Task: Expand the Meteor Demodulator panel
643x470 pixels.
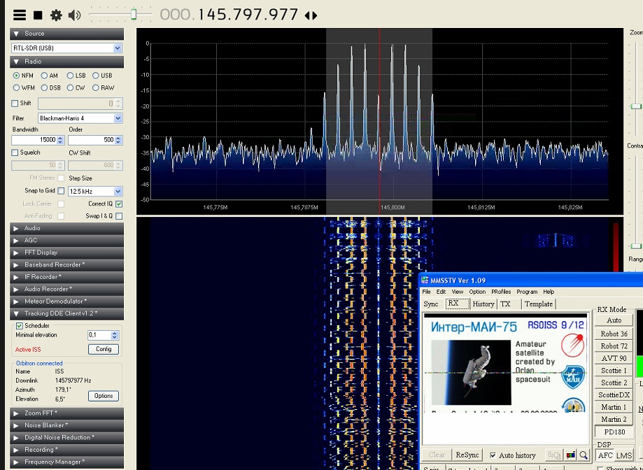Action: [67, 301]
